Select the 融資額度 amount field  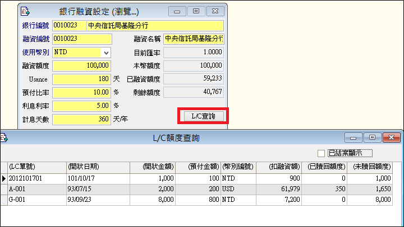tap(82, 66)
